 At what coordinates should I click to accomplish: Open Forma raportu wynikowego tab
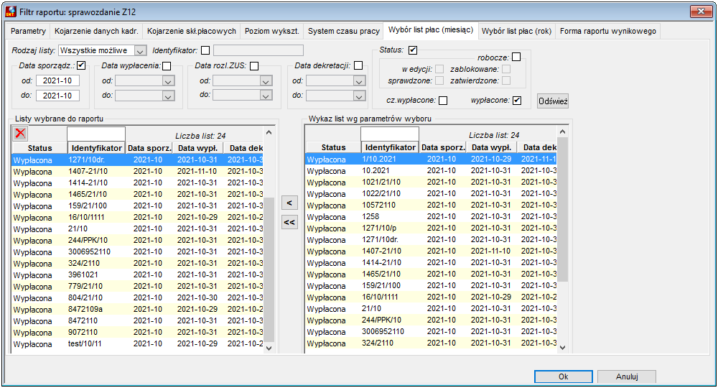pyautogui.click(x=608, y=31)
